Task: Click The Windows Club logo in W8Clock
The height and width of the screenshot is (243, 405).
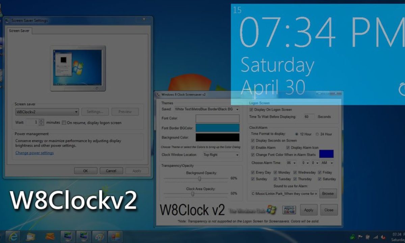Action: click(x=252, y=210)
